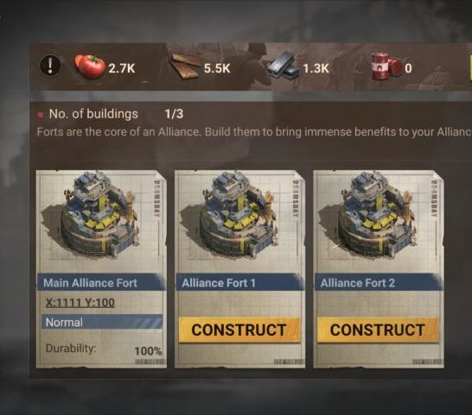Select the Main Alliance Fort title bar
The height and width of the screenshot is (415, 472).
tap(101, 283)
